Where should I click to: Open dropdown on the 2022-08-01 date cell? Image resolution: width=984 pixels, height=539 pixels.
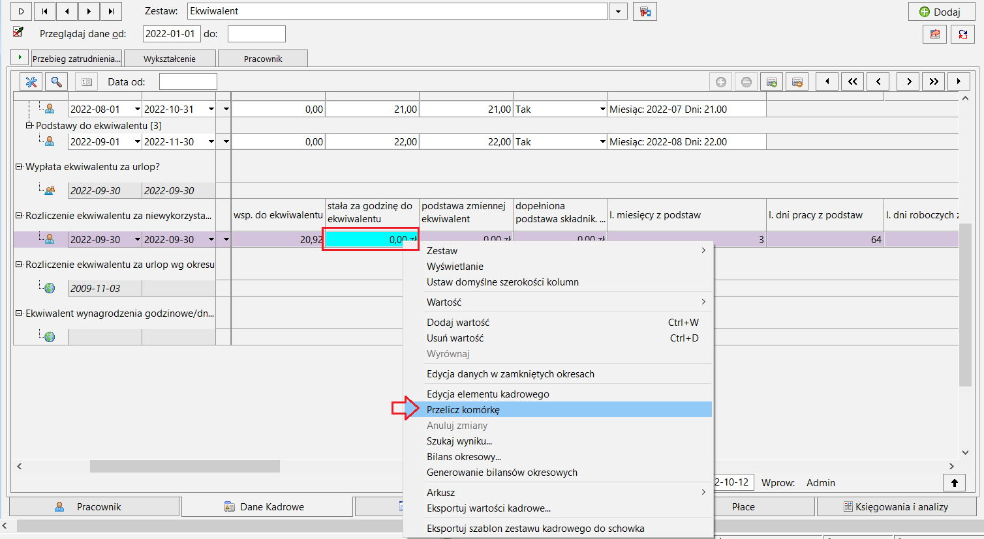[137, 109]
